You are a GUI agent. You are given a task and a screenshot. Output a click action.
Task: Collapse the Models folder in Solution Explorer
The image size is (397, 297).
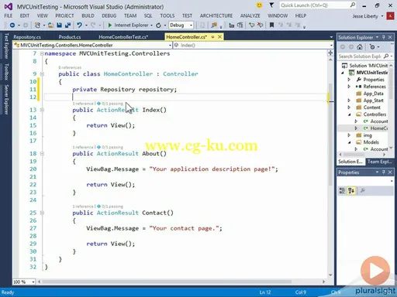pos(350,142)
